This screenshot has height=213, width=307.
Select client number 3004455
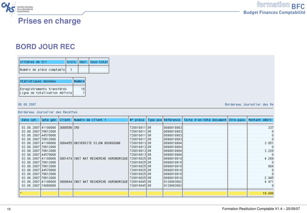click(x=66, y=143)
